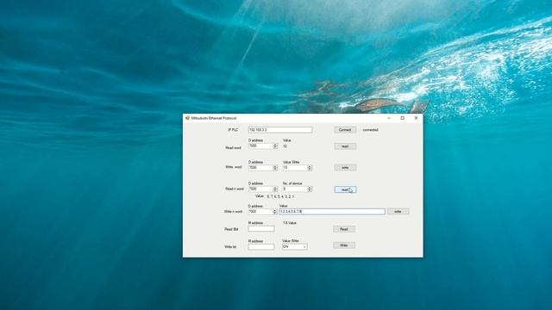This screenshot has width=552, height=310.
Task: Click Read button in Read Bit row
Action: coord(344,229)
